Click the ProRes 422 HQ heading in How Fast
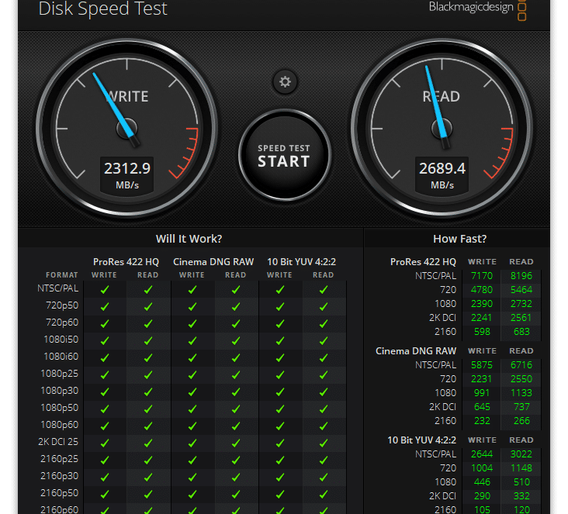Image resolution: width=568 pixels, height=514 pixels. (423, 262)
